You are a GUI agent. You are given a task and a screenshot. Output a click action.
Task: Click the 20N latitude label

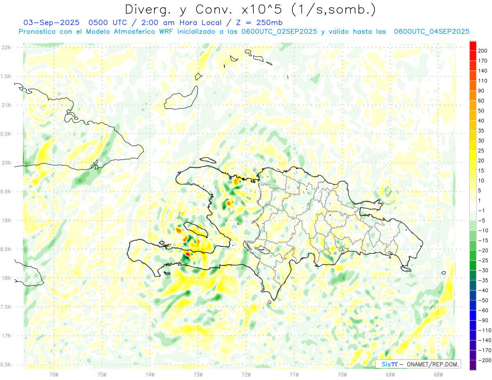6,163
